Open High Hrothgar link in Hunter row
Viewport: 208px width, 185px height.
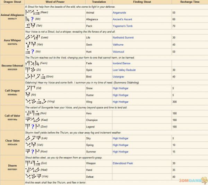[120, 95]
